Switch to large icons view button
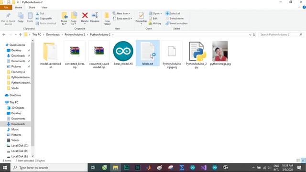Screen dimensions: 306x172 click(x=303, y=161)
